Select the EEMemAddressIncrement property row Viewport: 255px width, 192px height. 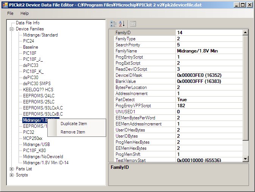pos(178,124)
